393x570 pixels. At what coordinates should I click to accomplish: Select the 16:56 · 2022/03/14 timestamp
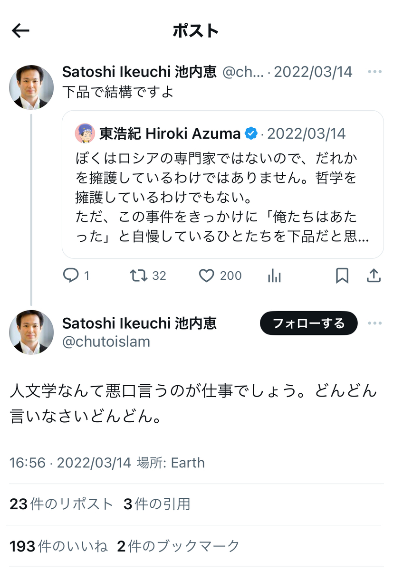tap(70, 463)
